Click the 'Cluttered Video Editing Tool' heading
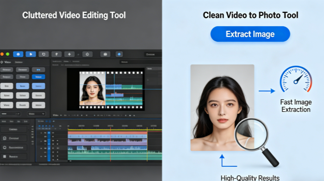Screen dimensions: 324x181 [74, 15]
